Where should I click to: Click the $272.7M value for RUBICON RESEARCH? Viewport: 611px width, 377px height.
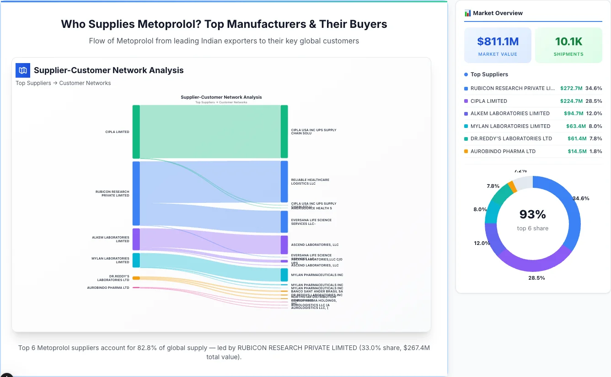(x=572, y=89)
